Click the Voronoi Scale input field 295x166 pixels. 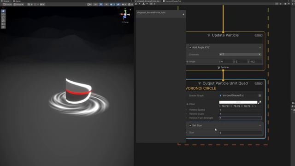[240, 114]
